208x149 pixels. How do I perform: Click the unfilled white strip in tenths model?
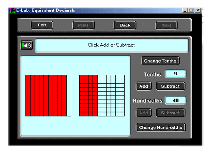69,96
